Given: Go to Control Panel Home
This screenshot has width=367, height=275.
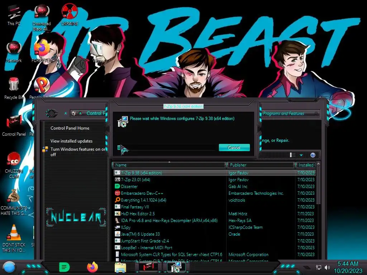Looking at the screenshot, I should (70, 128).
